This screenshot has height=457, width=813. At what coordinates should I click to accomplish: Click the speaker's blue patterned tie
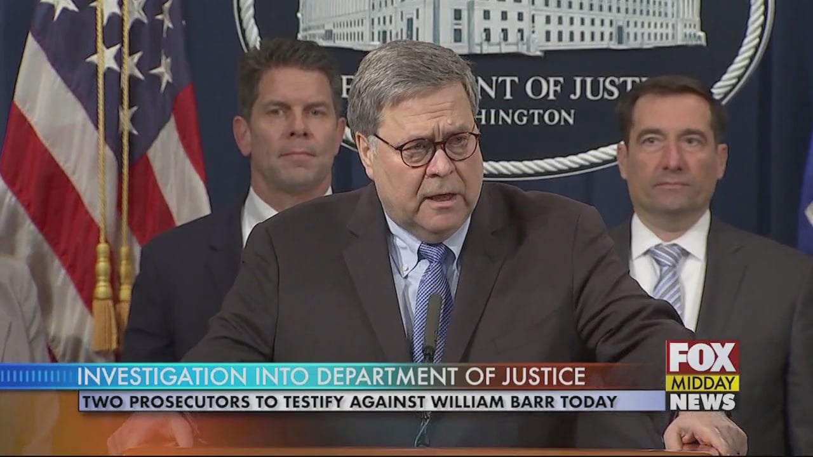pos(432,298)
